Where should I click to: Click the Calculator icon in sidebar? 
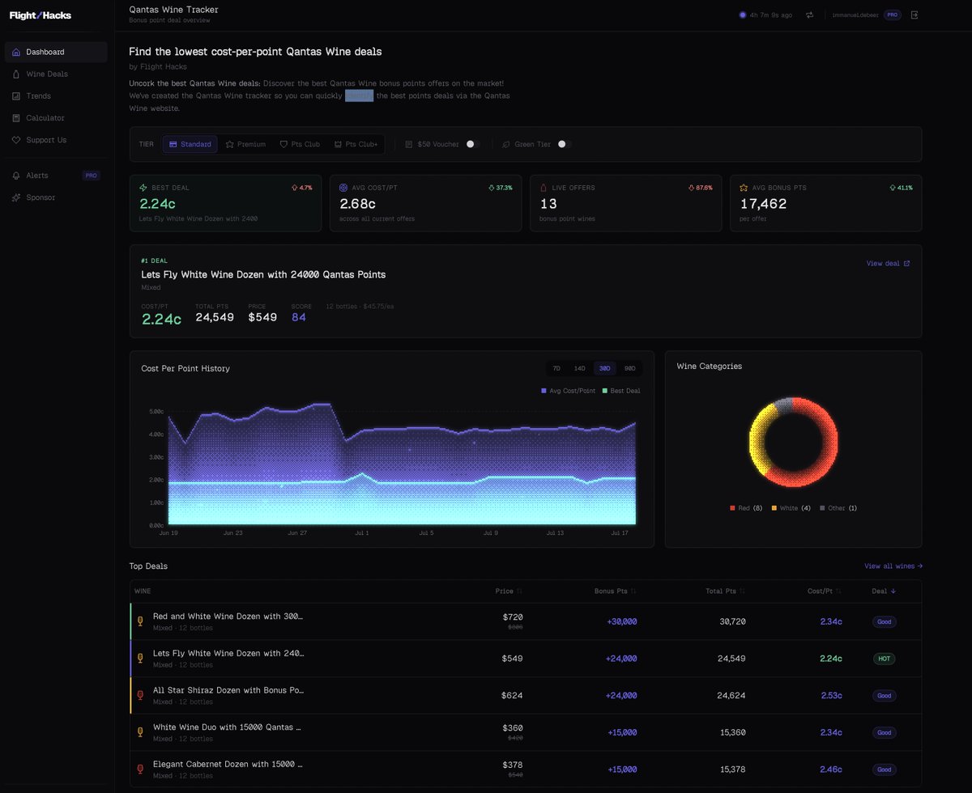[16, 118]
